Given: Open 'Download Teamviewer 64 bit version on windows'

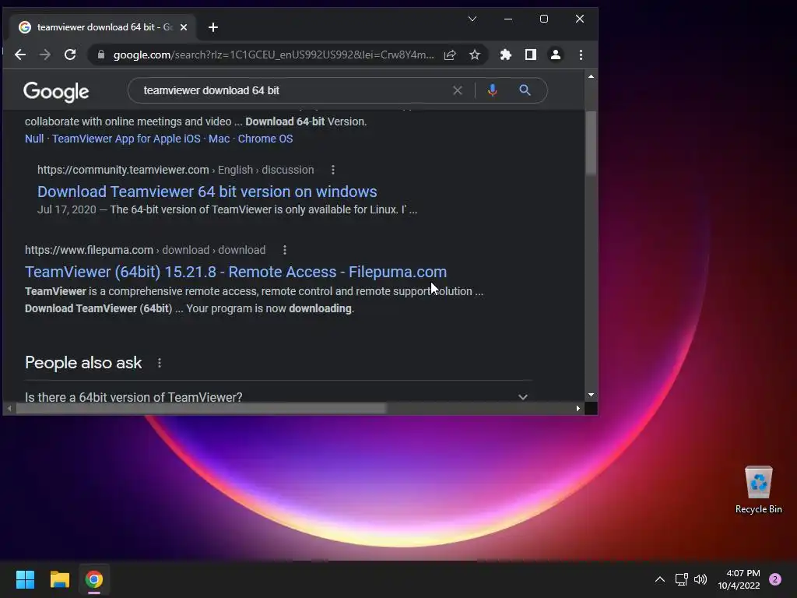Looking at the screenshot, I should (207, 192).
